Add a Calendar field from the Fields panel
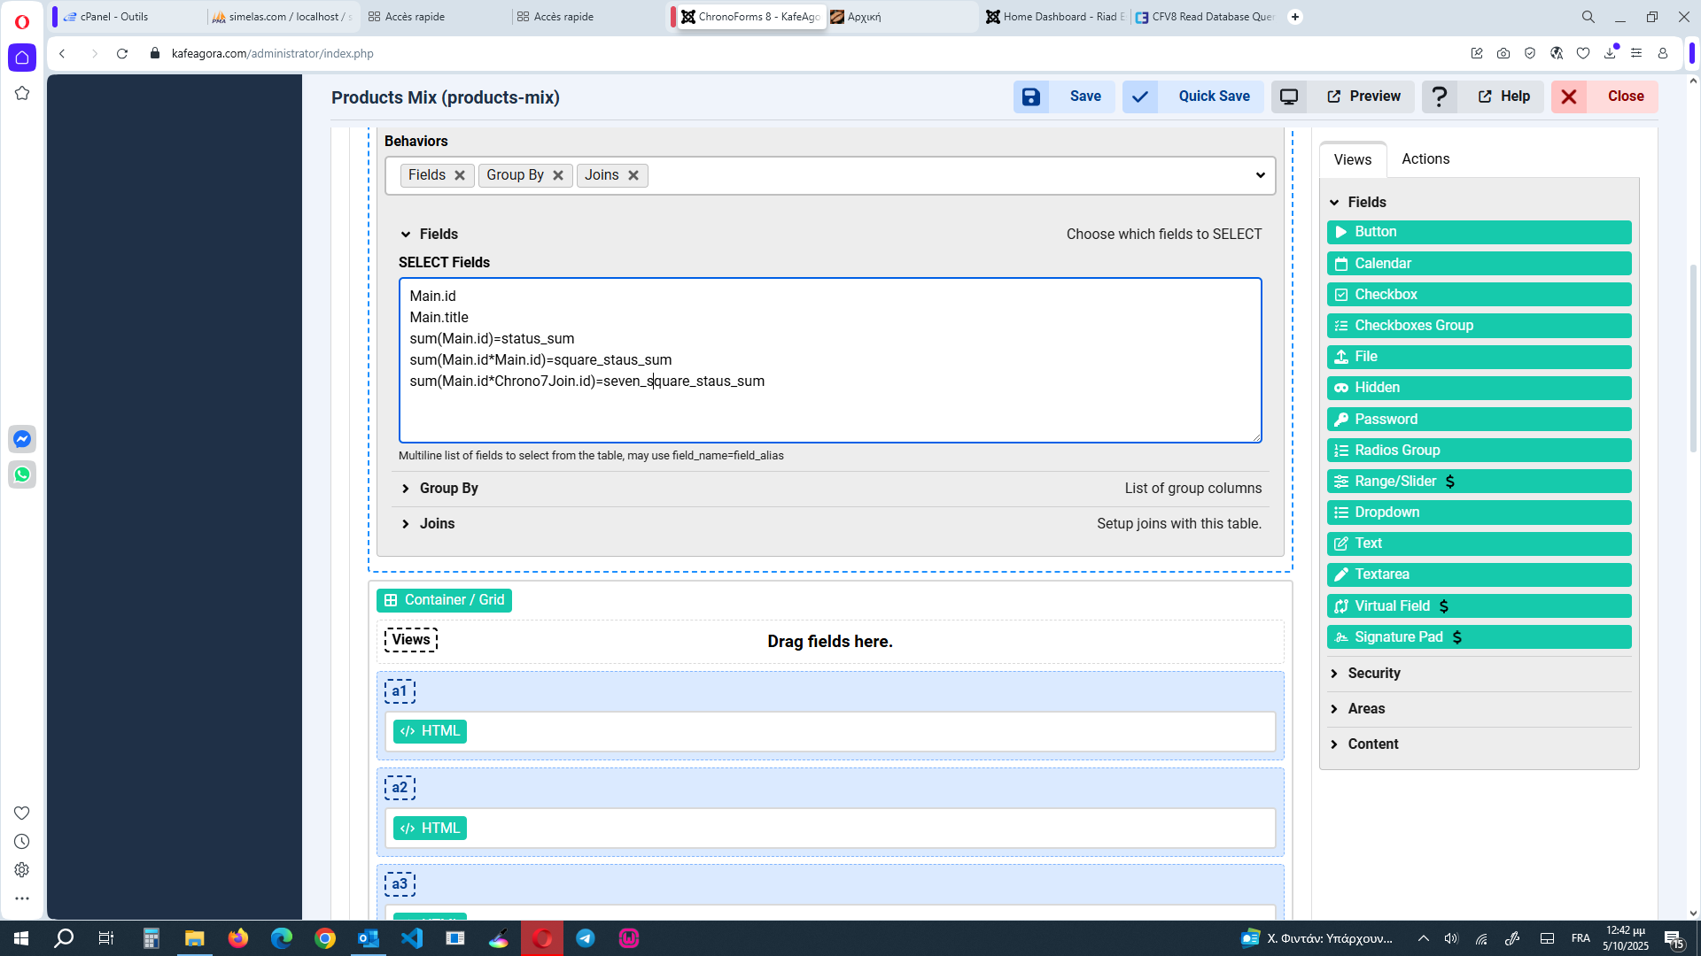This screenshot has width=1701, height=956. 1478,263
